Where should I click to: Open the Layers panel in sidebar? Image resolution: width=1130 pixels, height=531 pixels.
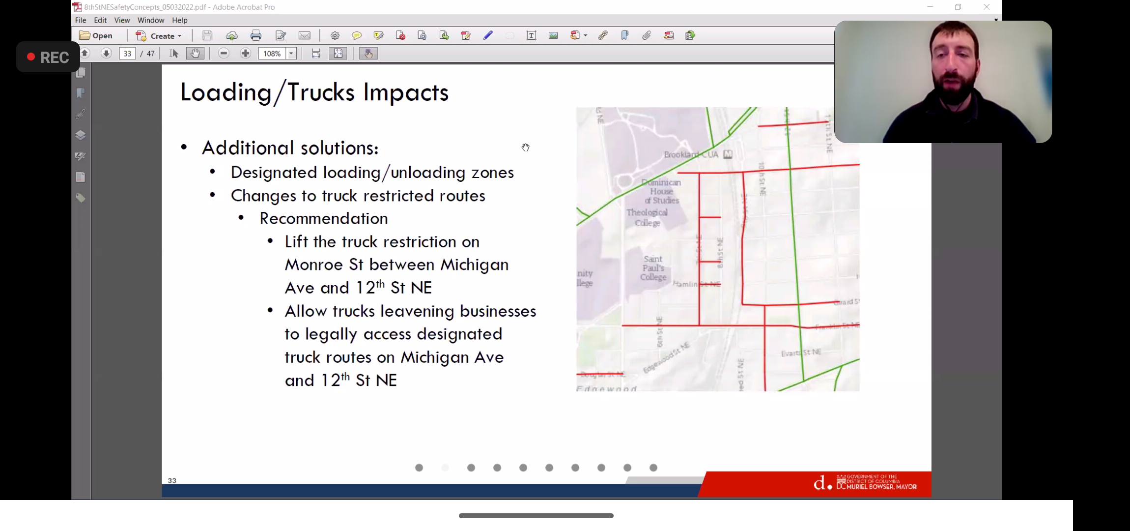(81, 135)
